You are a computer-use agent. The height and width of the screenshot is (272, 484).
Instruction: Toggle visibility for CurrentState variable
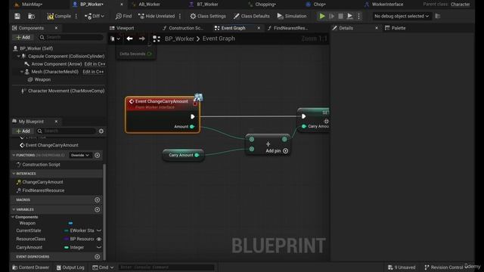(x=99, y=230)
